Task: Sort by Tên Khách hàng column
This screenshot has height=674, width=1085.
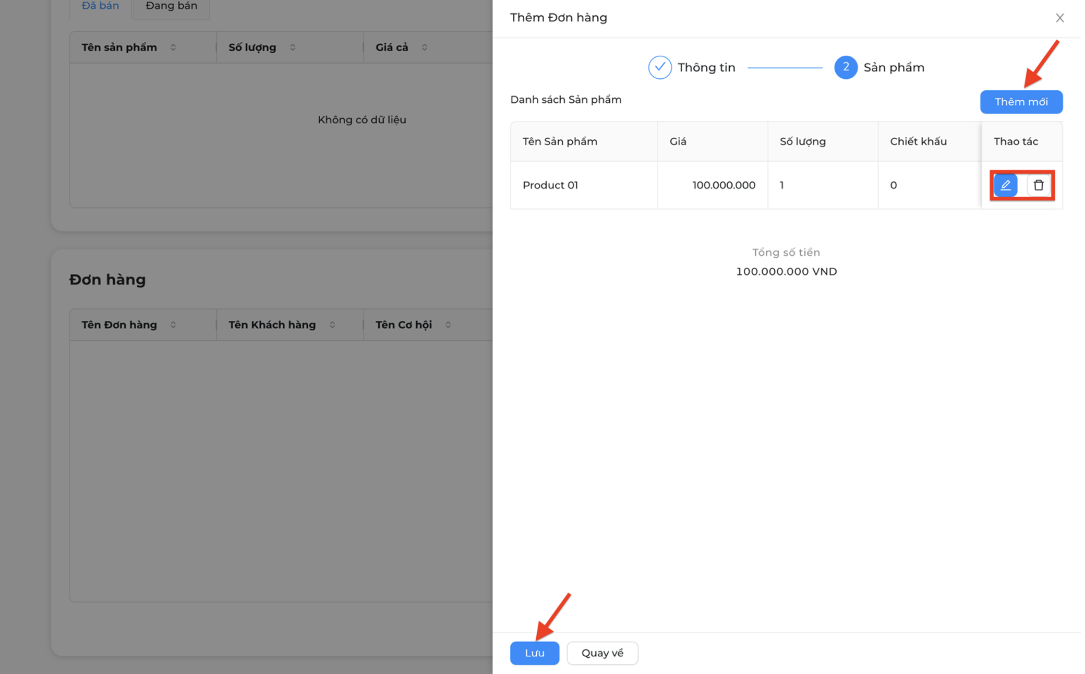Action: tap(332, 325)
